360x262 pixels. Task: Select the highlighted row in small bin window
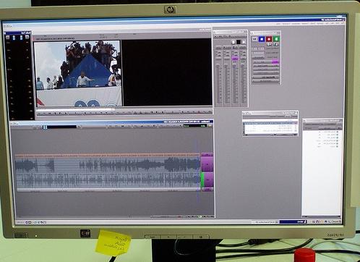[x=270, y=123]
